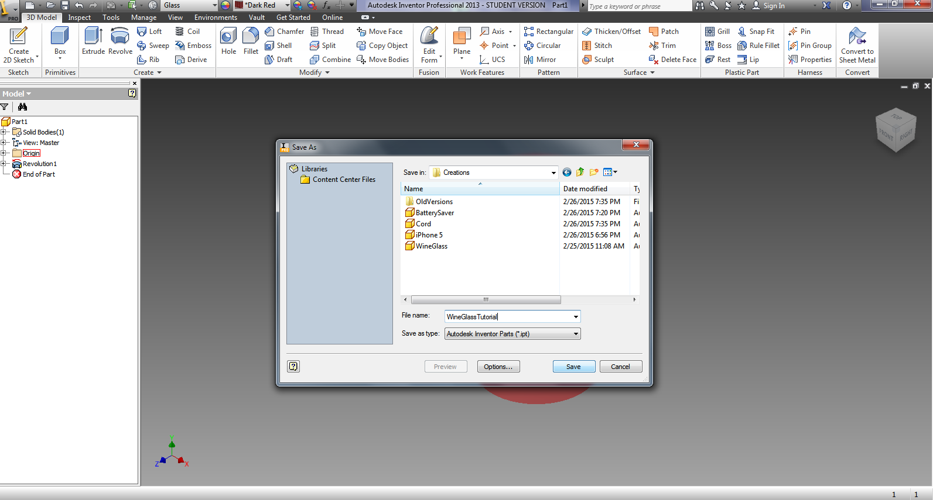The height and width of the screenshot is (500, 933).
Task: Open the Get Started tab
Action: [293, 18]
